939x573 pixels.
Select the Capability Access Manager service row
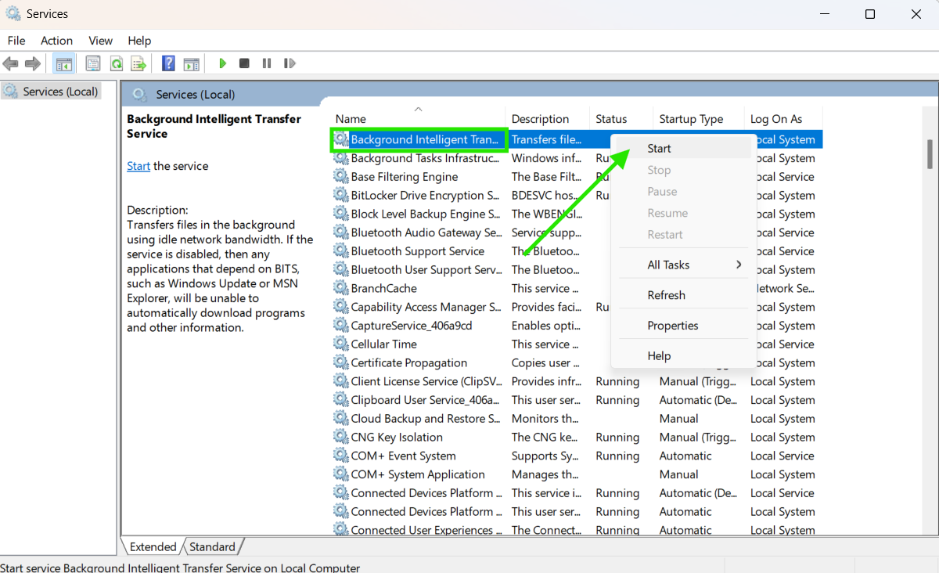pos(576,307)
